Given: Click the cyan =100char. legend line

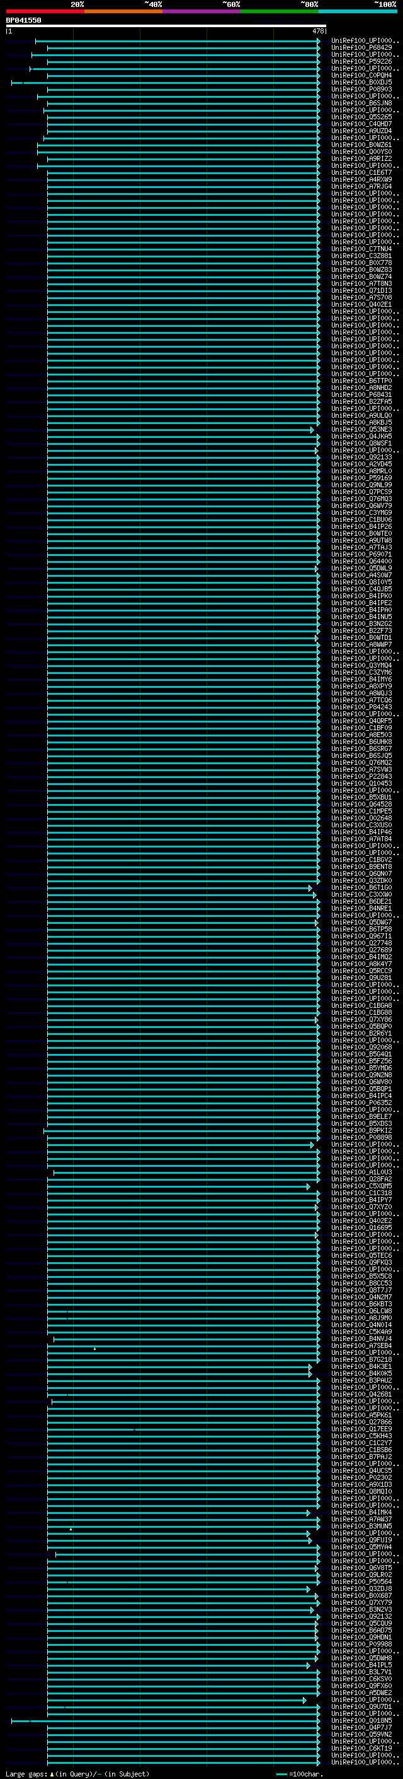Looking at the screenshot, I should (281, 1774).
